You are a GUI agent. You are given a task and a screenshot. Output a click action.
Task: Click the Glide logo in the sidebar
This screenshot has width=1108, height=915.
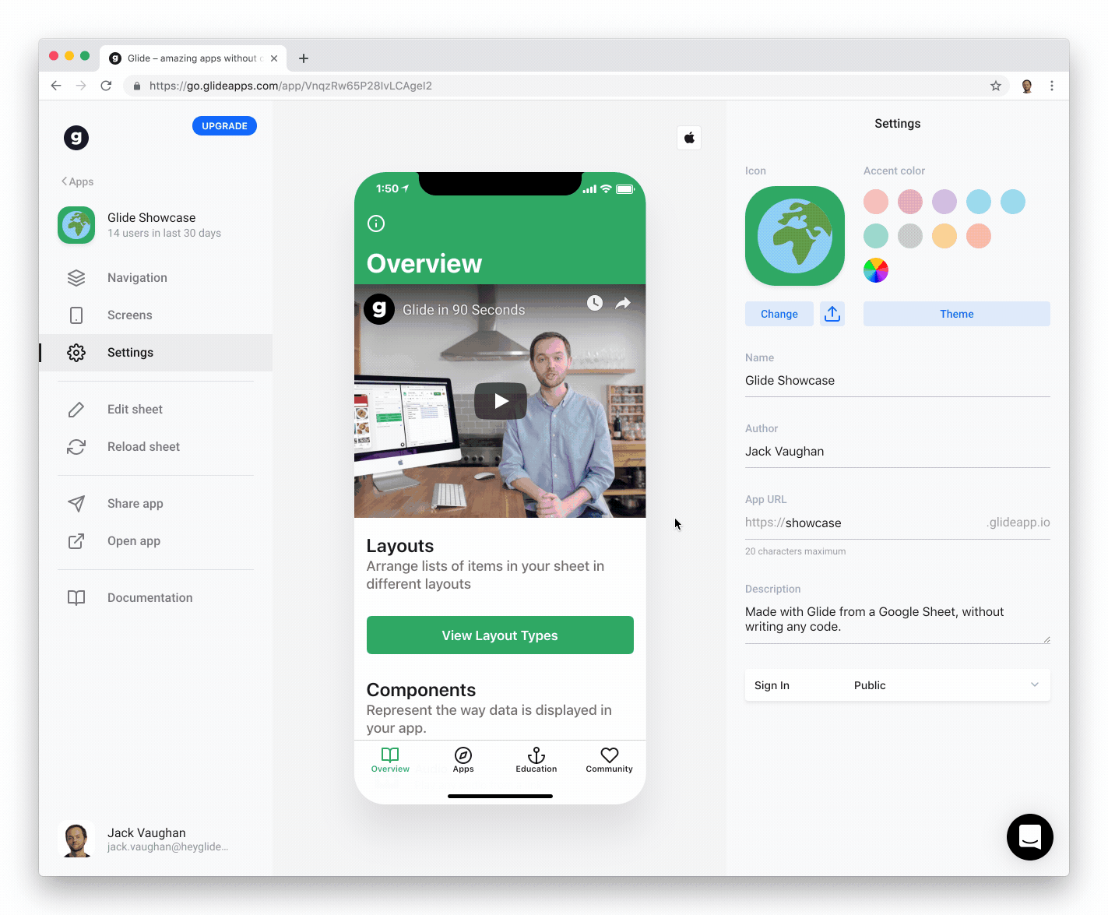point(76,138)
